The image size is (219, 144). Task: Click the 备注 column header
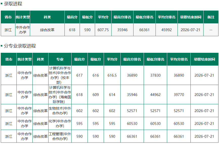pos(211,17)
